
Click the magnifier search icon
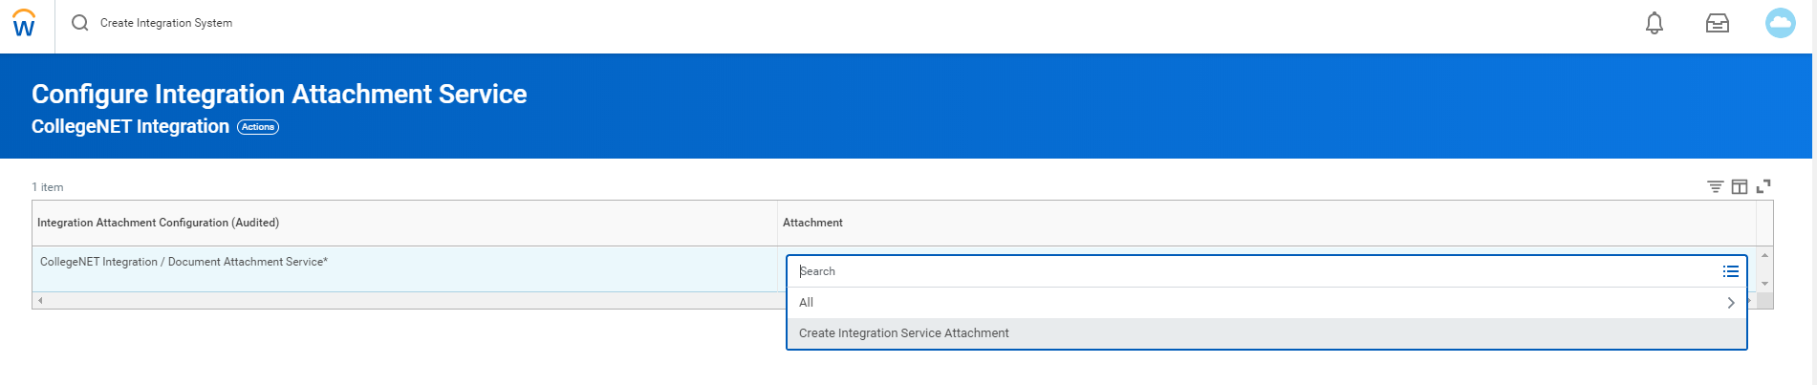80,23
